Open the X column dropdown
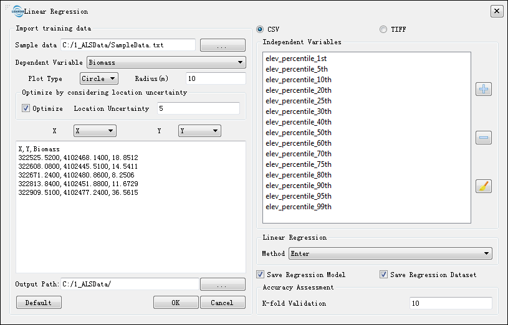508x325 pixels. pos(94,131)
